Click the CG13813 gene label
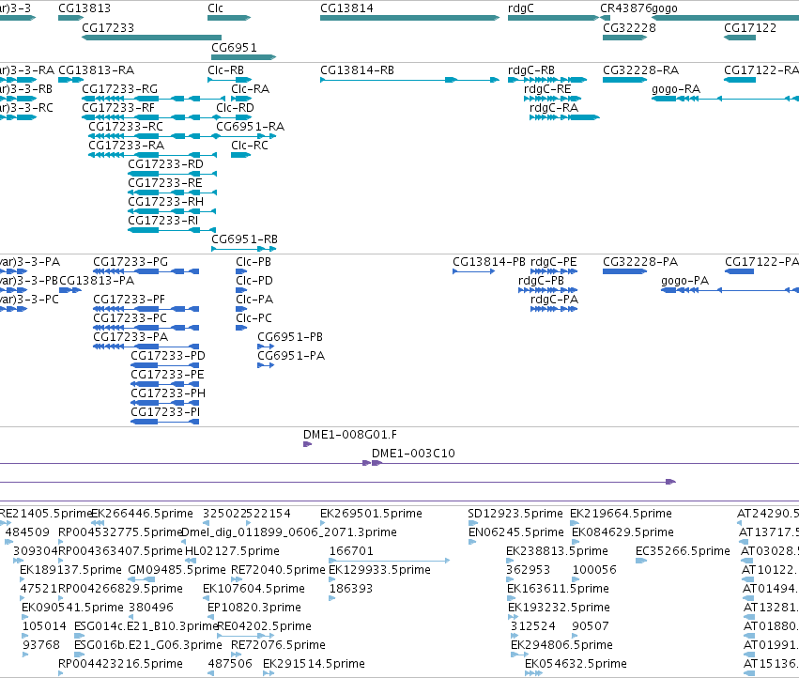 coord(85,8)
